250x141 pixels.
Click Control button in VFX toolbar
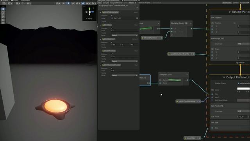[x=236, y=3]
